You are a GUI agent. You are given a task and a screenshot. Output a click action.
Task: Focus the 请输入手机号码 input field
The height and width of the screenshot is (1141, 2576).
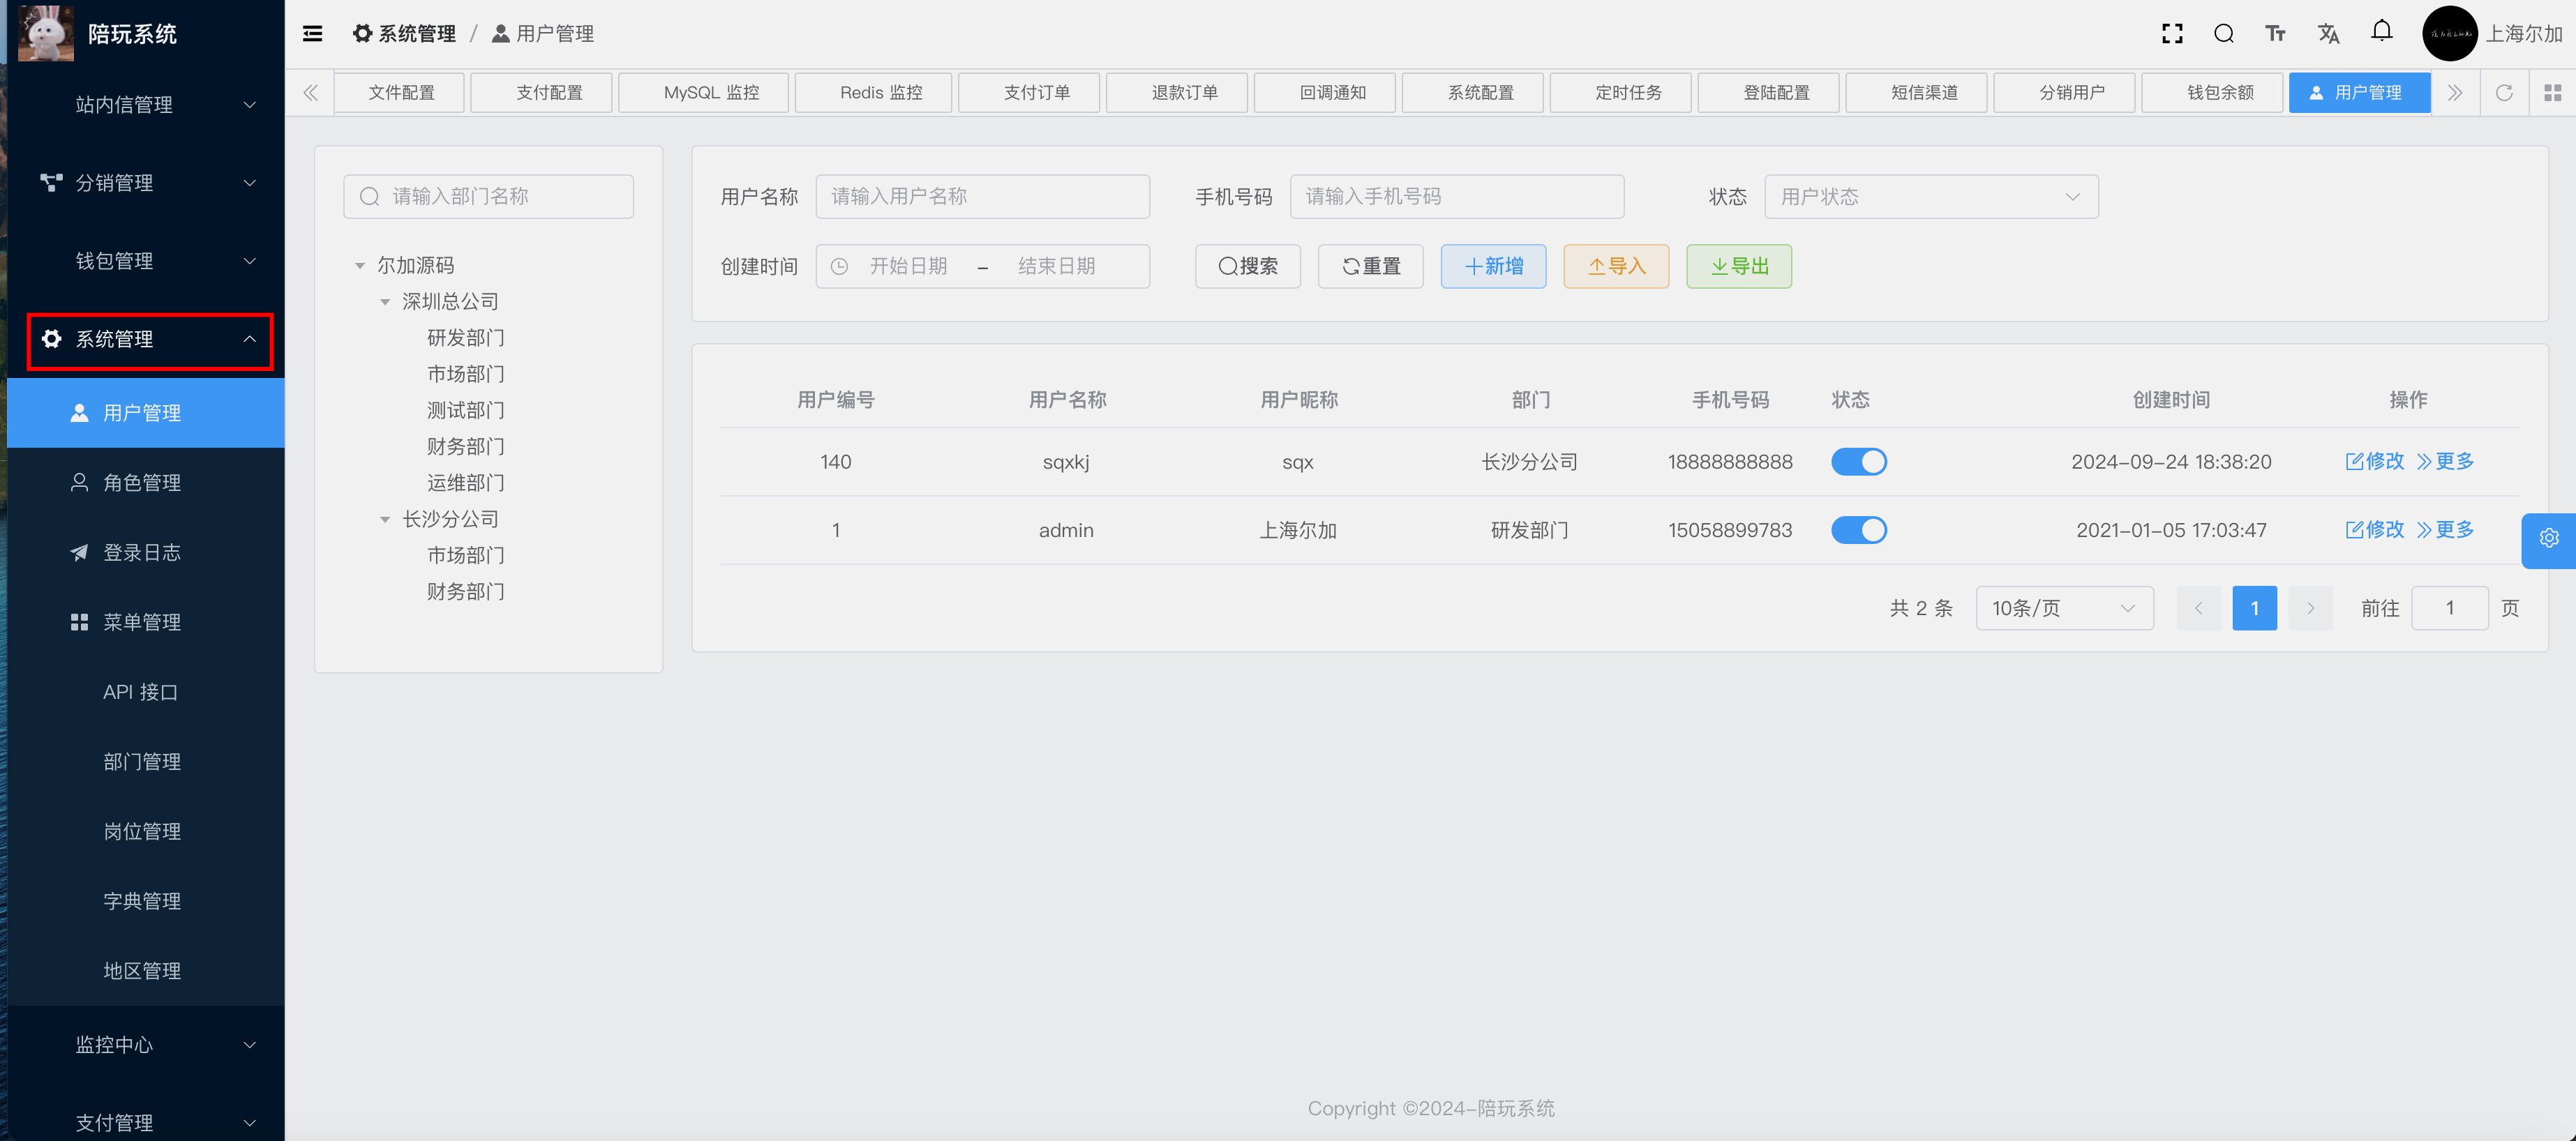coord(1456,197)
